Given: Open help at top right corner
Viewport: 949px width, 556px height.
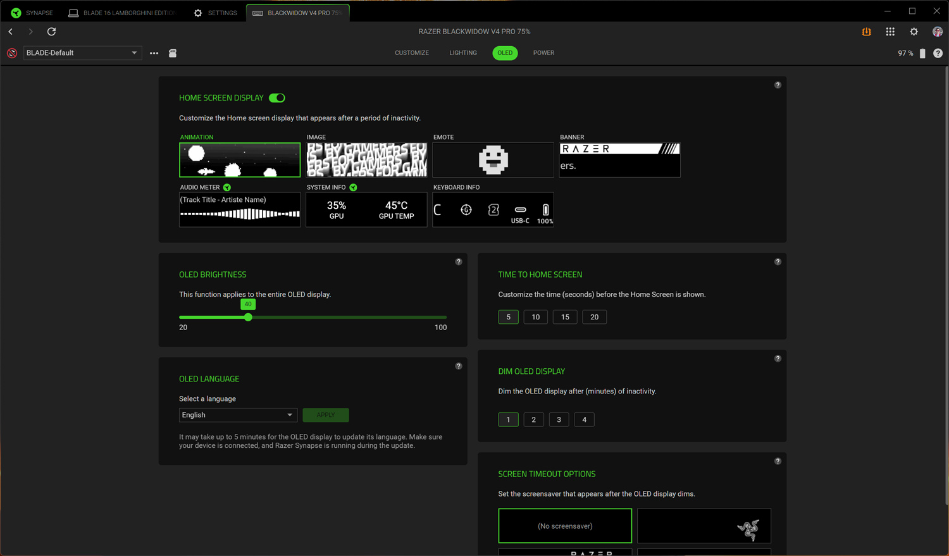Looking at the screenshot, I should point(938,53).
